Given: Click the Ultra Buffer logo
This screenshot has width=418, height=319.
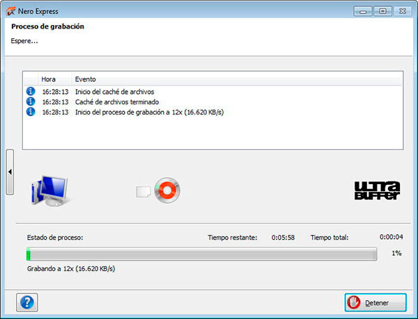Looking at the screenshot, I should pos(377,190).
